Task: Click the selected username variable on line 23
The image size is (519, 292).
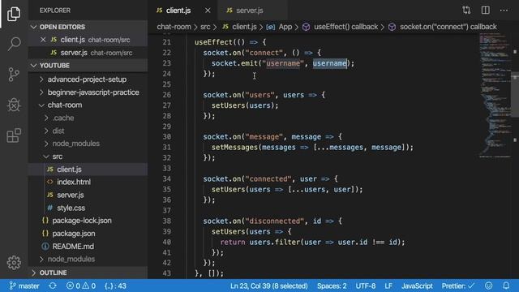Action: point(330,63)
